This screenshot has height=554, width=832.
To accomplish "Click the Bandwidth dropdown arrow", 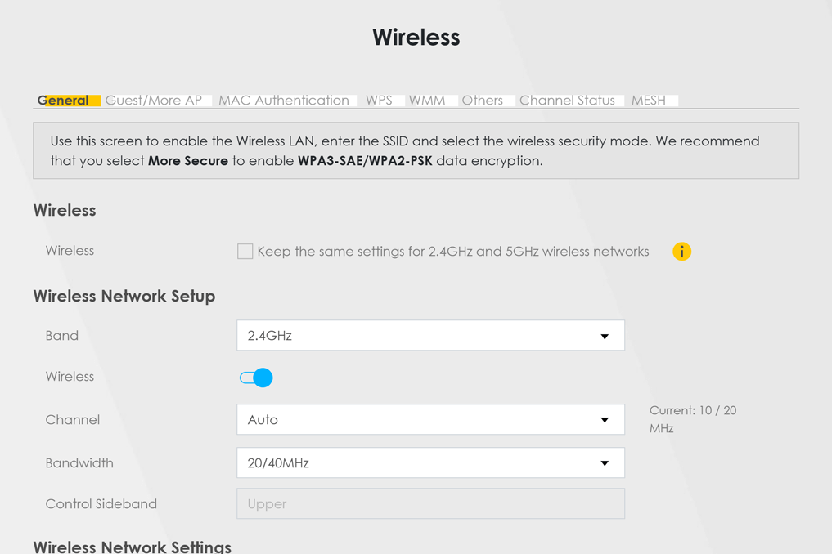I will (x=605, y=464).
